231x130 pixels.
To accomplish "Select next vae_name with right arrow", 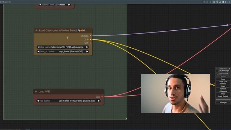I will (99, 101).
